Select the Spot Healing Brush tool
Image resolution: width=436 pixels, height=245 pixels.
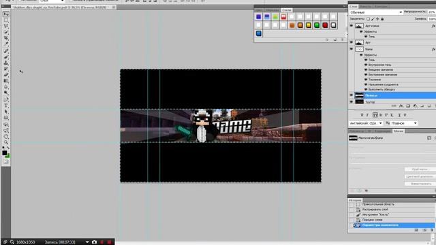(x=6, y=51)
